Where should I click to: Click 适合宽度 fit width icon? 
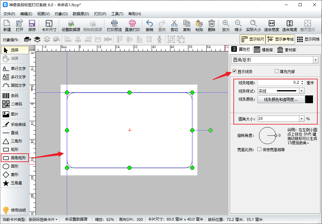coord(271,26)
